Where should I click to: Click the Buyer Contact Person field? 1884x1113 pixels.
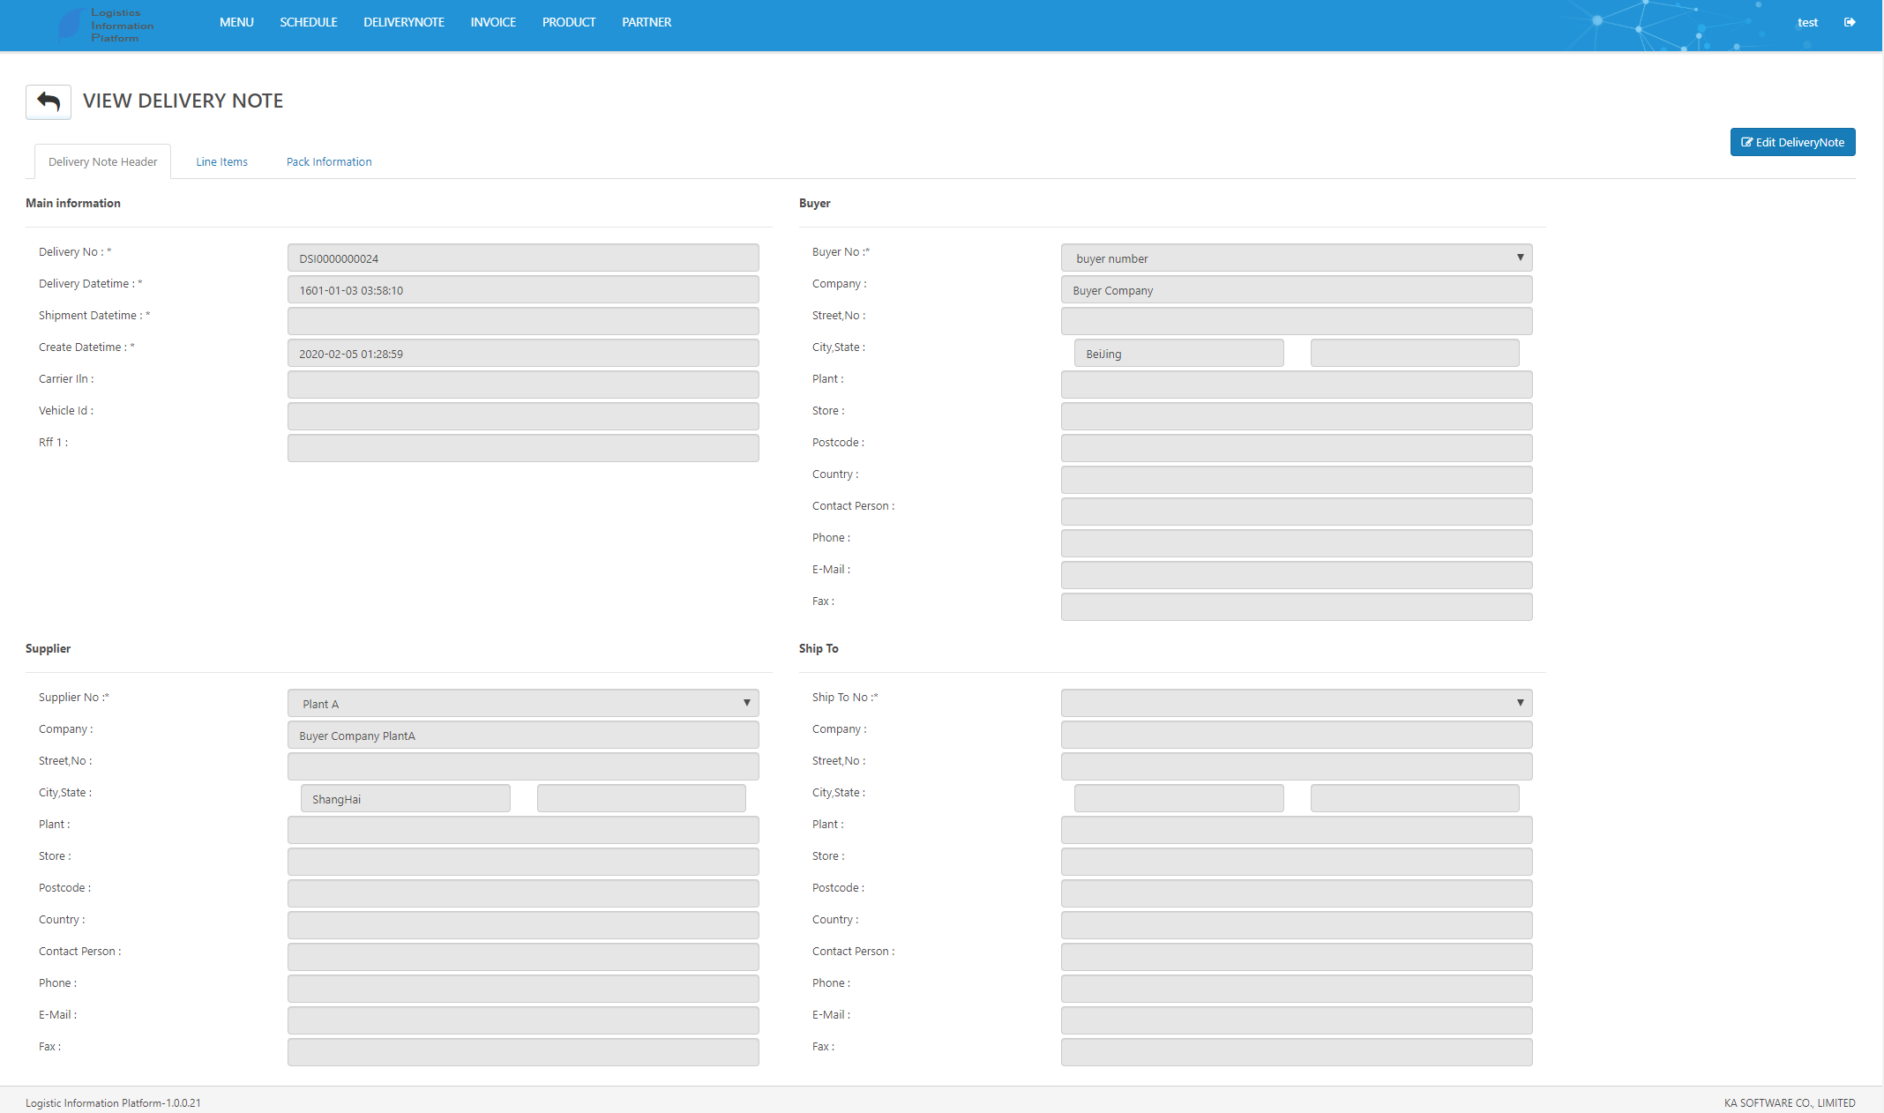point(1297,512)
